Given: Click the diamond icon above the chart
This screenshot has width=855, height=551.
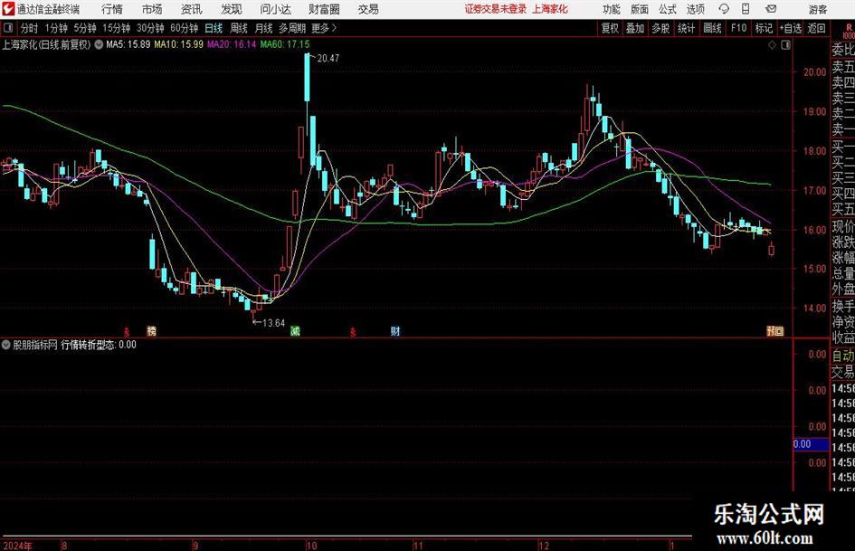Looking at the screenshot, I should click(772, 44).
